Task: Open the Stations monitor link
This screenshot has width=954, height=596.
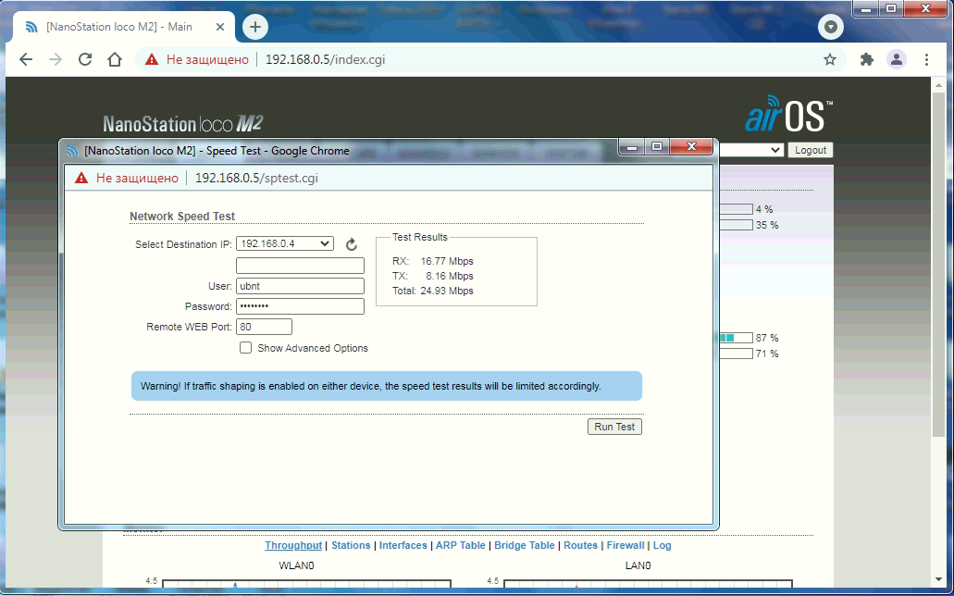Action: click(x=351, y=545)
